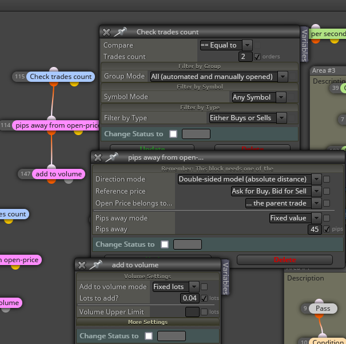The width and height of the screenshot is (346, 344).
Task: Open Variables tab of Check trades count
Action: [x=304, y=45]
